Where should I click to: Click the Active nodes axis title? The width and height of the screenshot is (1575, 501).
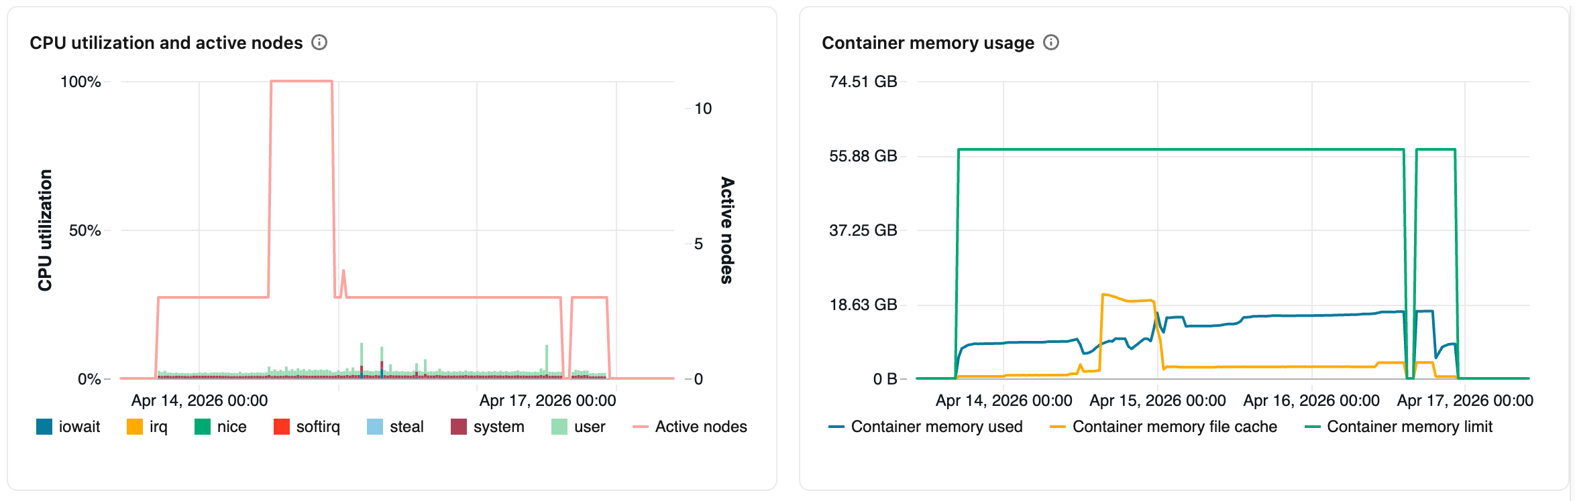tap(727, 230)
